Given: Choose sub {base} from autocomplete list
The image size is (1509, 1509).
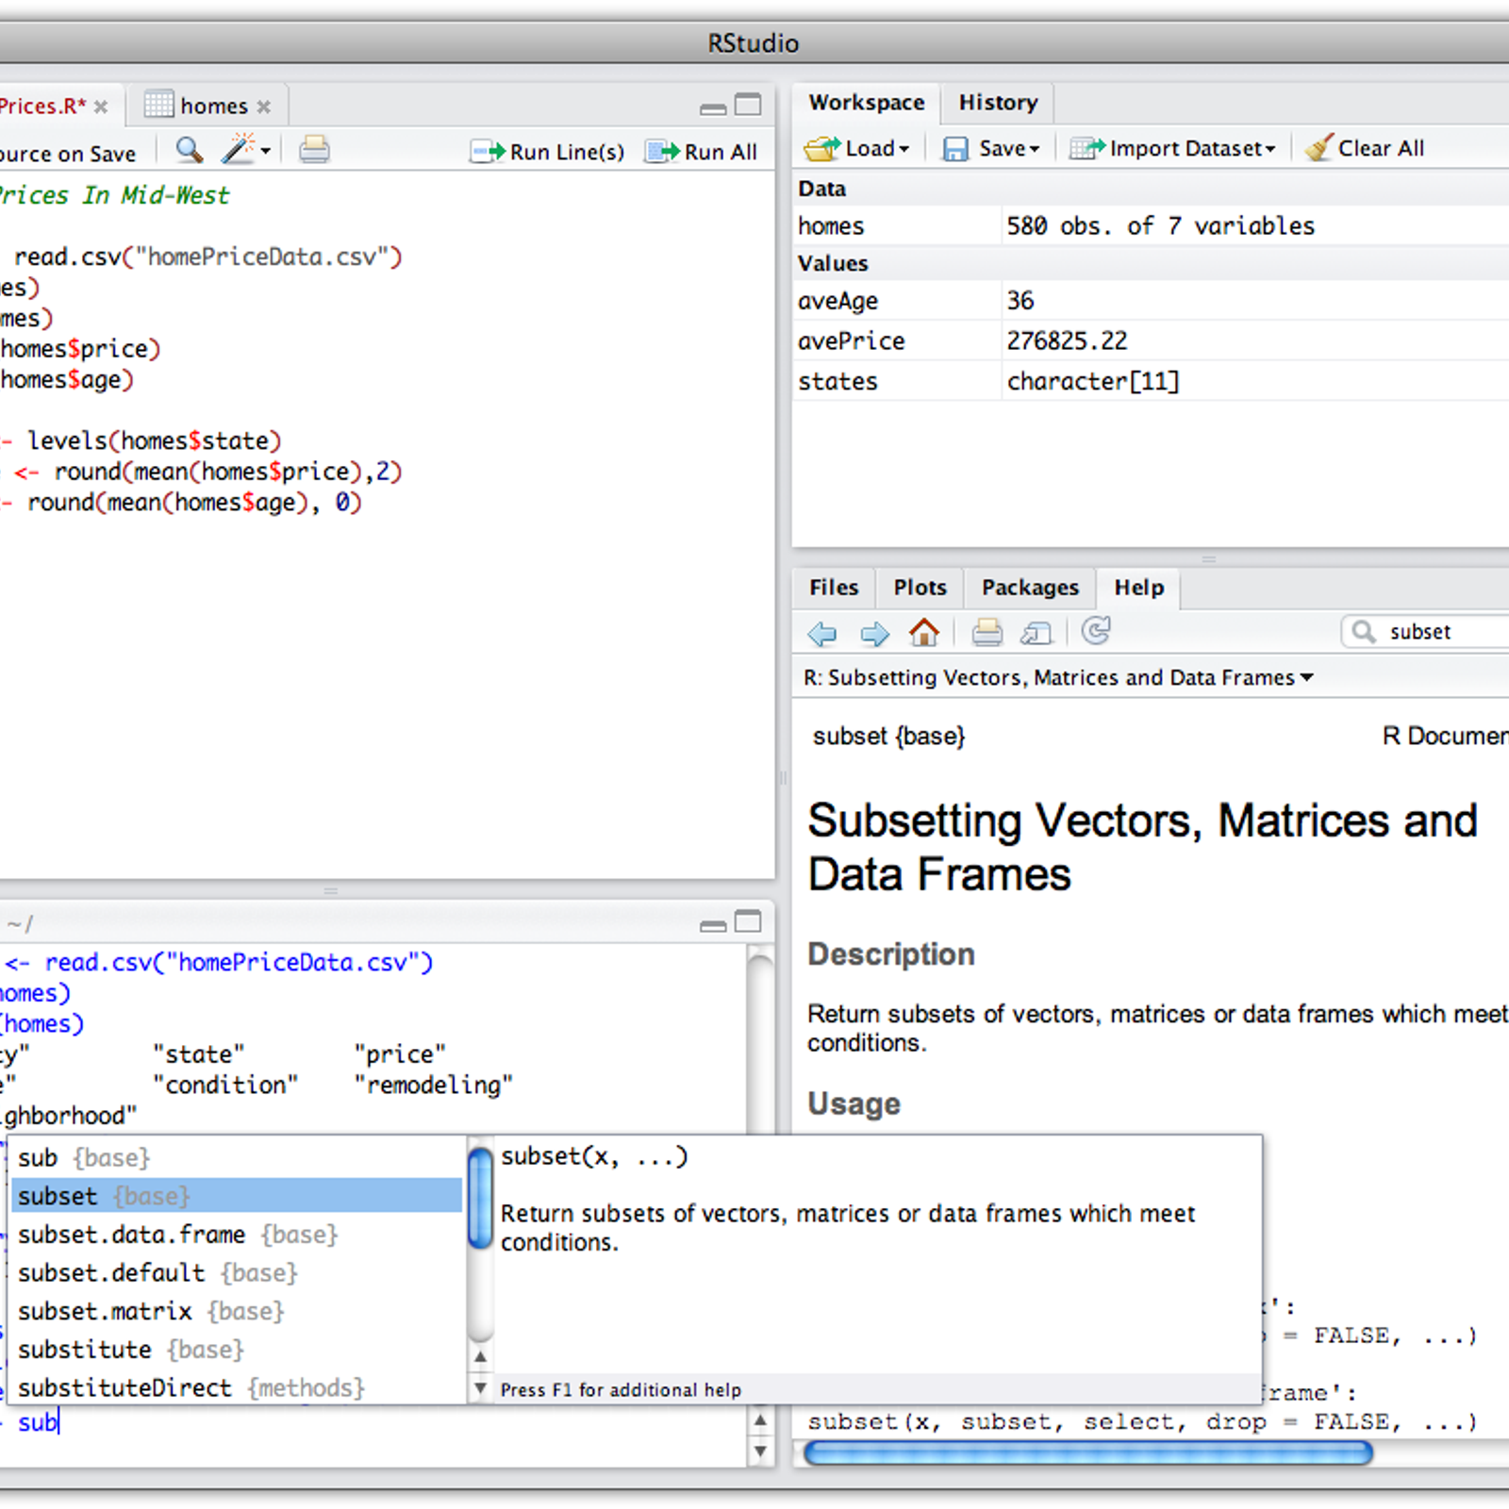Looking at the screenshot, I should tap(236, 1157).
